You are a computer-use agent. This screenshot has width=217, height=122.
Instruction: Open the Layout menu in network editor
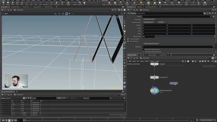pos(152,61)
